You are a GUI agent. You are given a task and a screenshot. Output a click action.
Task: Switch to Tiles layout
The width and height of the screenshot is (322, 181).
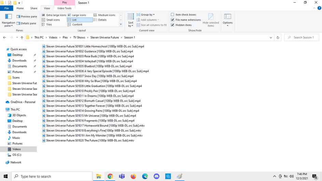[x=47, y=25]
